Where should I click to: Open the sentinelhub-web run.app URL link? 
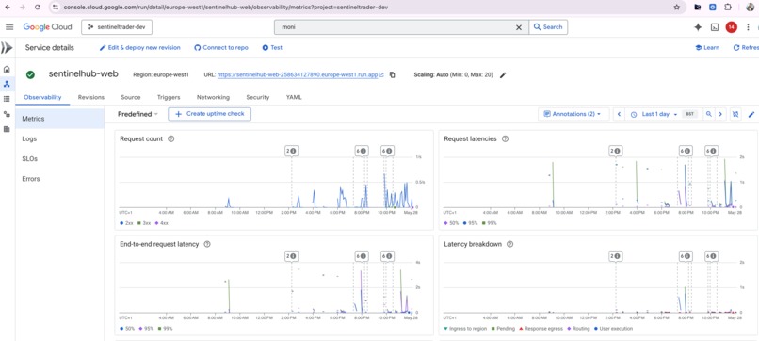click(x=300, y=75)
